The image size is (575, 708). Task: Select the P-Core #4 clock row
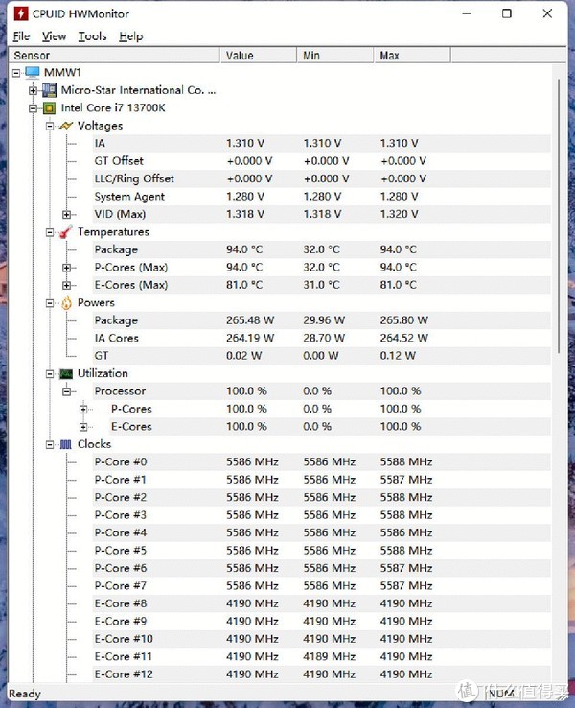click(x=322, y=532)
